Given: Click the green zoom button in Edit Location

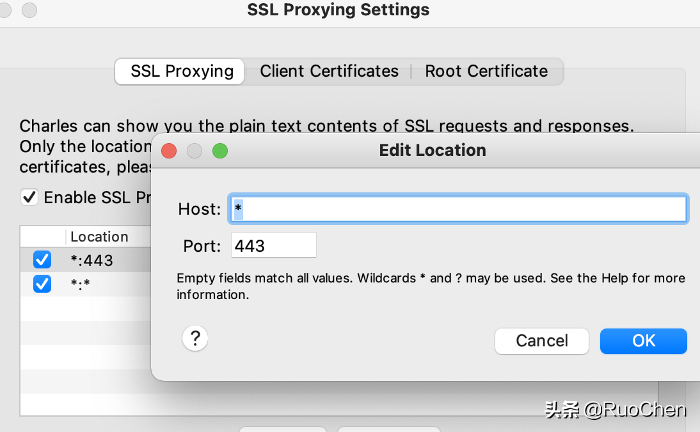Looking at the screenshot, I should click(x=220, y=151).
